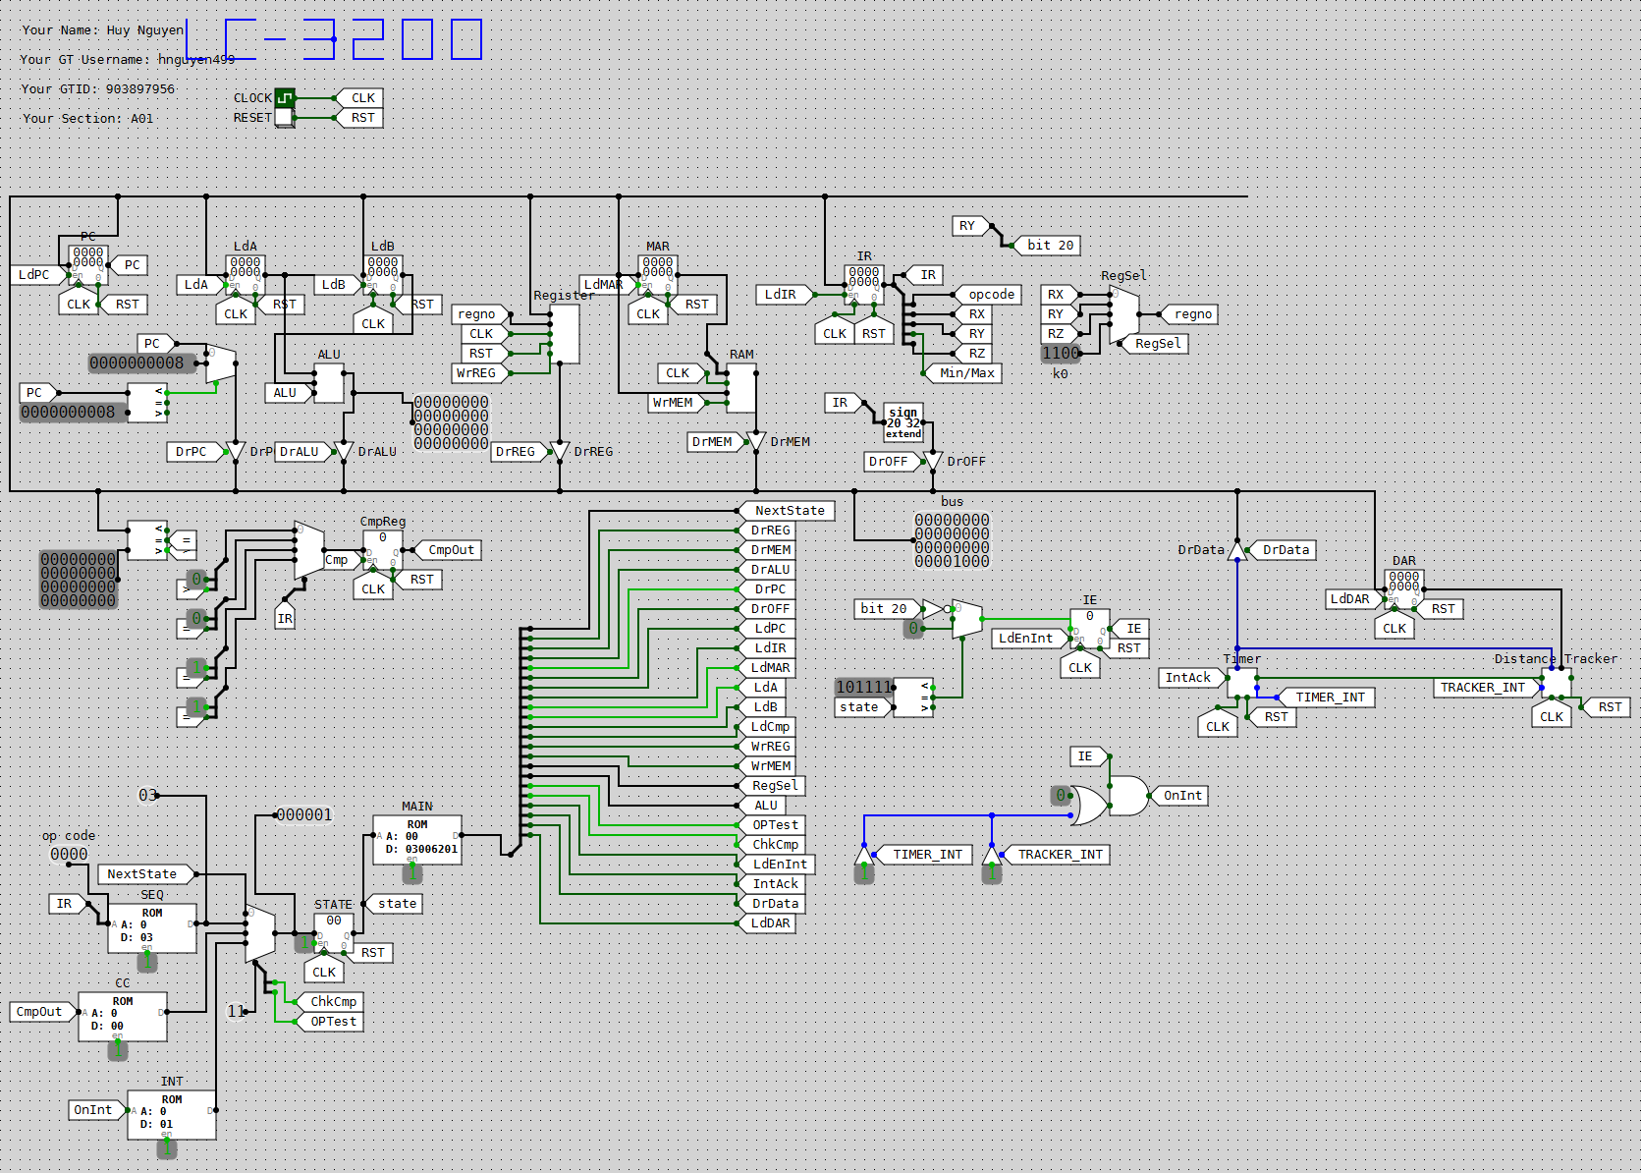
Task: Click the sign extend 20-to-32 component
Action: [x=903, y=422]
